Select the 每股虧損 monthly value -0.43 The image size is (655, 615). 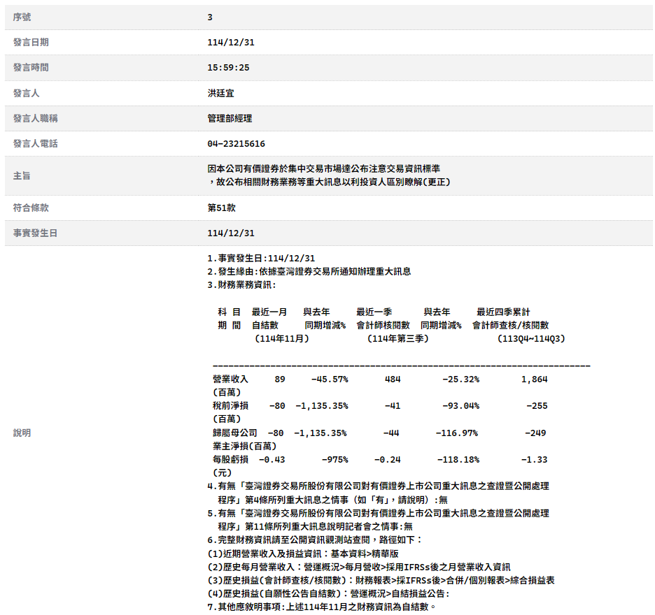click(x=272, y=459)
